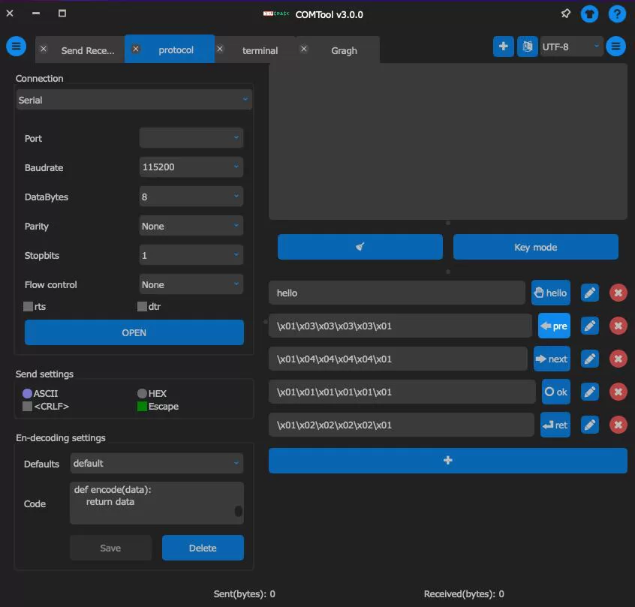
Task: Open the Baudrate dropdown
Action: tap(191, 167)
